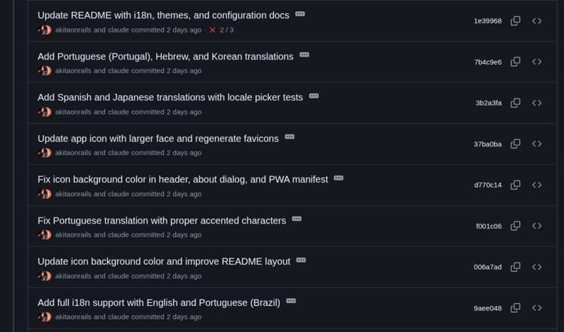
Task: Open commit "Update app icon with larger face"
Action: coord(157,139)
